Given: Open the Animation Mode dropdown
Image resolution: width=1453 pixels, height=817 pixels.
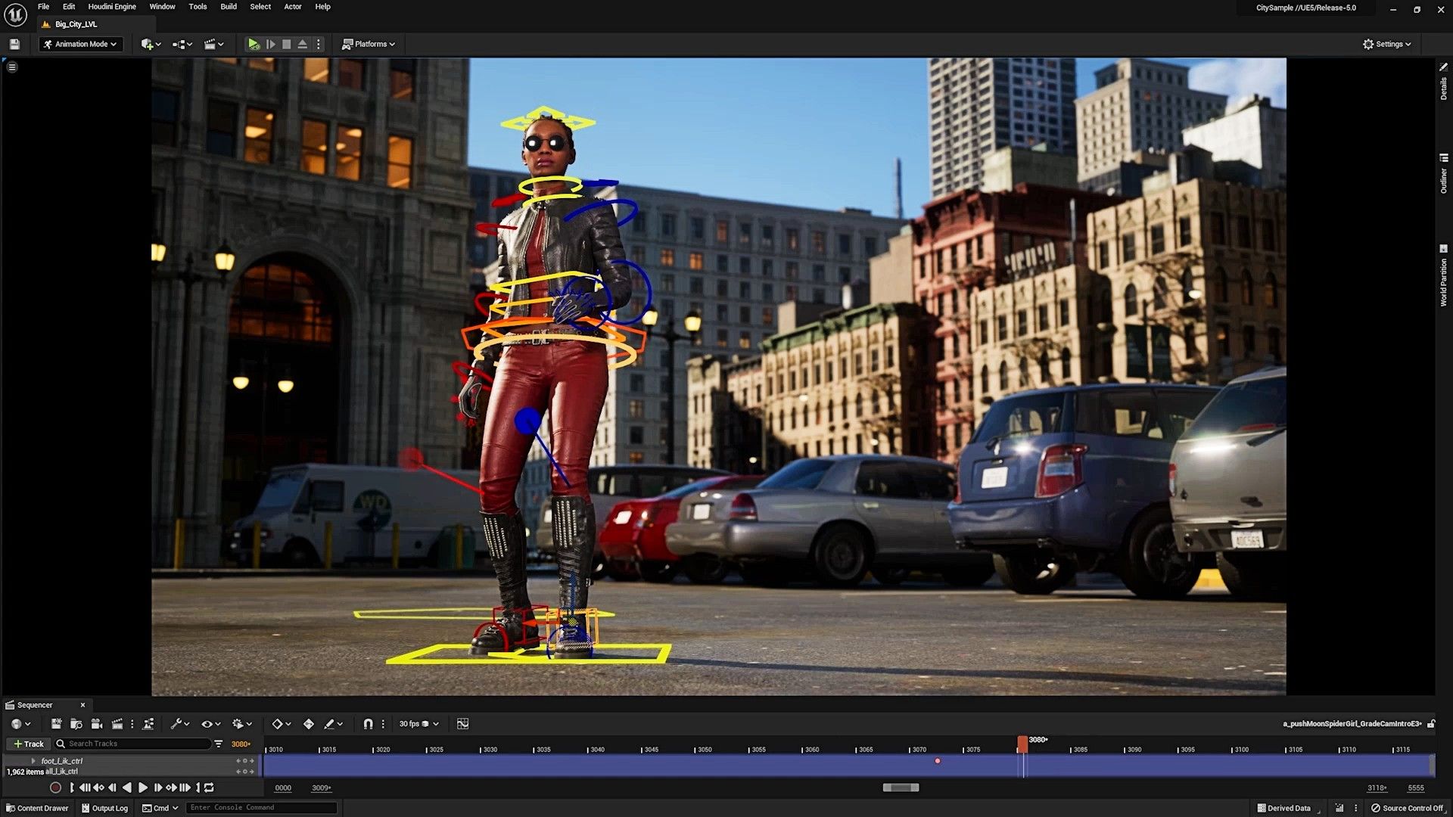Looking at the screenshot, I should 80,44.
